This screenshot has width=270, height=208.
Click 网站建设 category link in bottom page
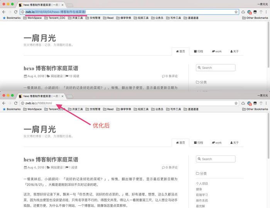pos(57,167)
